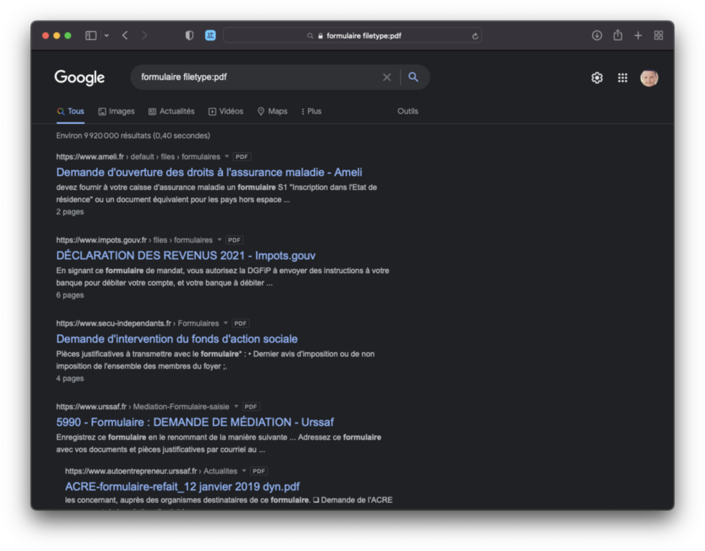Switch to the Actualités tab
This screenshot has height=551, width=705.
click(171, 111)
